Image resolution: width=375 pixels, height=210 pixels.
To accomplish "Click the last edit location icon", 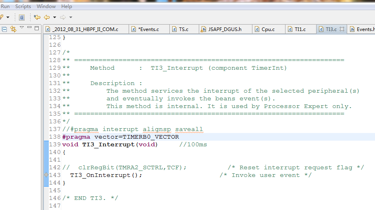I will (37, 17).
